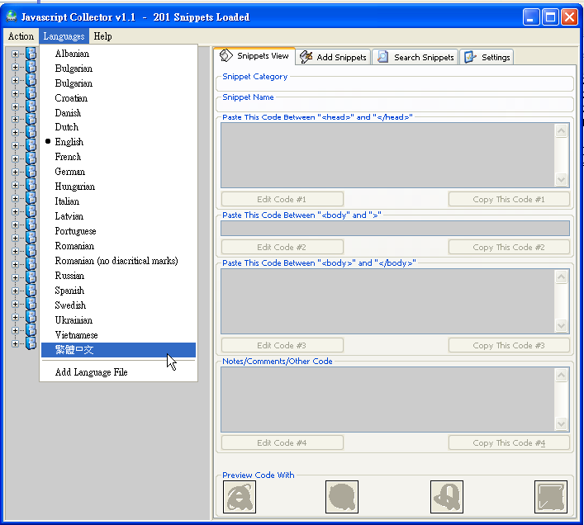Click the Edit Code #3 button
The height and width of the screenshot is (525, 584).
[x=282, y=345]
